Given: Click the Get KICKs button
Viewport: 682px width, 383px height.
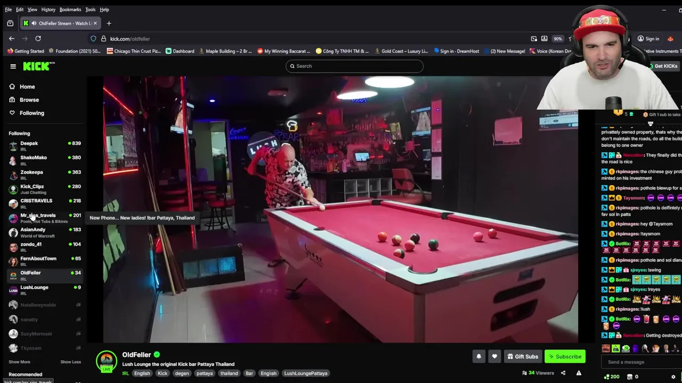Looking at the screenshot, I should [663, 66].
